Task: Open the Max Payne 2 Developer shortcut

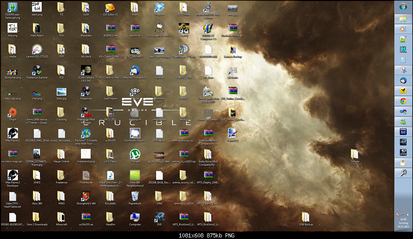Action: [x=12, y=178]
